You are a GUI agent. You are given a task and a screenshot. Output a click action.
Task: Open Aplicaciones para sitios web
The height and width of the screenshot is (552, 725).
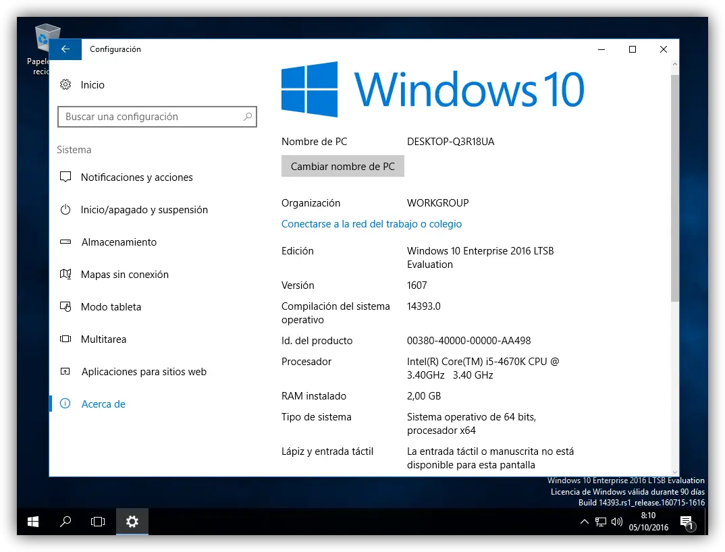pyautogui.click(x=144, y=372)
